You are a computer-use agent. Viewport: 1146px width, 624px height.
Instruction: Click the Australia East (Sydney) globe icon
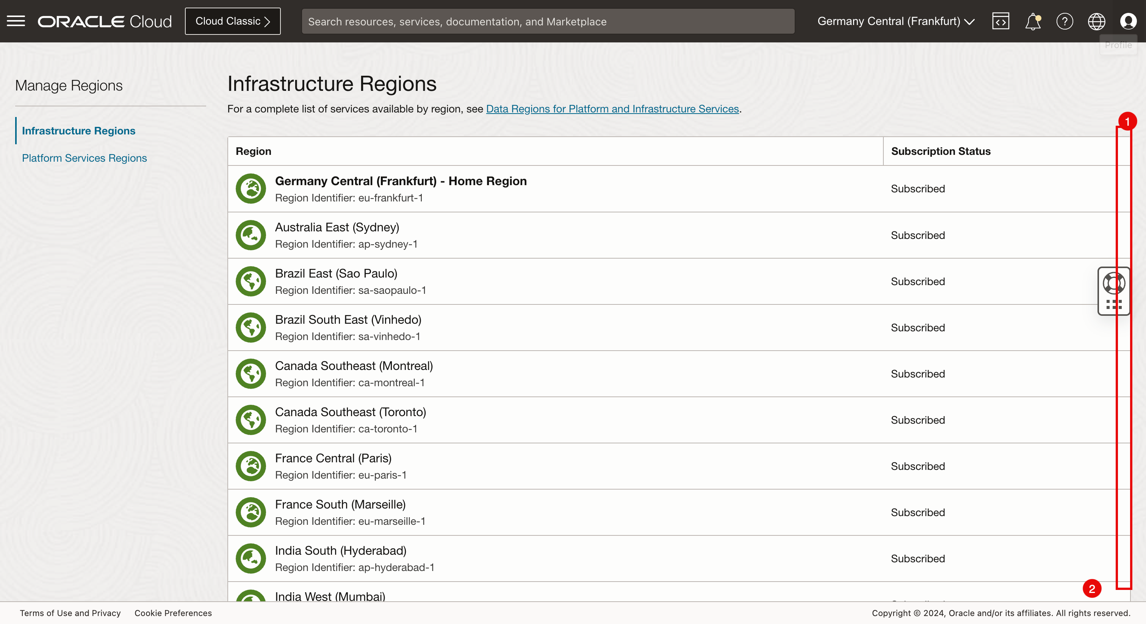point(250,235)
